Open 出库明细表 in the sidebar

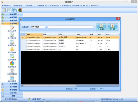[x=12, y=57]
